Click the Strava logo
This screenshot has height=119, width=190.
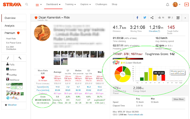(x=12, y=4)
